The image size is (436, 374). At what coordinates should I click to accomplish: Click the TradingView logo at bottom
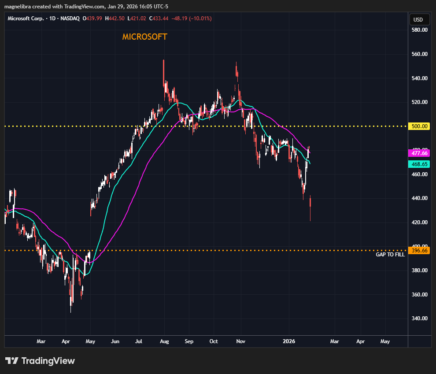click(x=40, y=361)
